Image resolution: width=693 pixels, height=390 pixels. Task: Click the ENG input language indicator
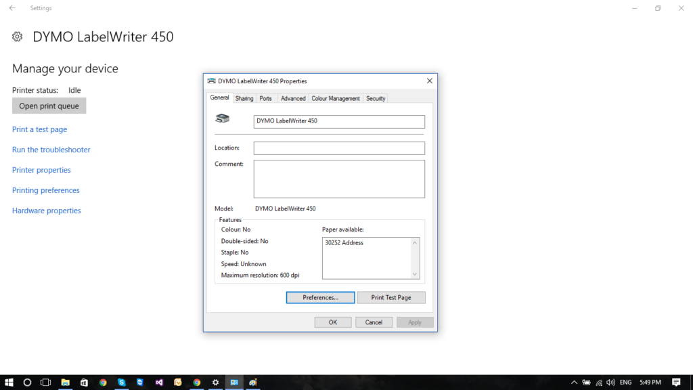coord(626,383)
